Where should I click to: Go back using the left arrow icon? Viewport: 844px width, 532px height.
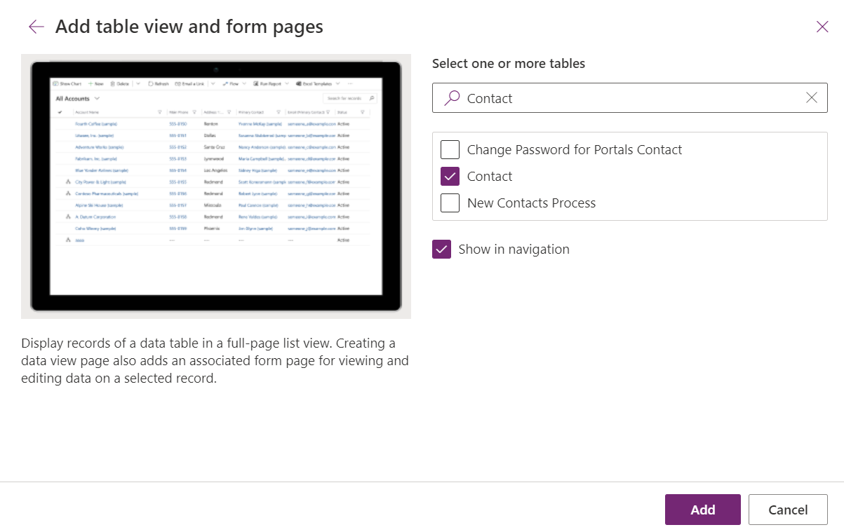click(36, 27)
